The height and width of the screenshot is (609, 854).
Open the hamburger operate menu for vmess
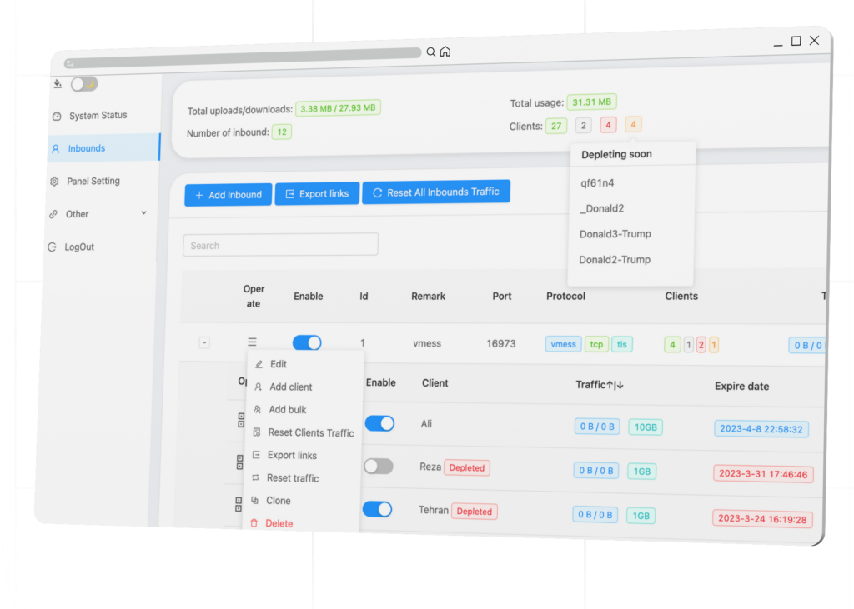coord(252,342)
